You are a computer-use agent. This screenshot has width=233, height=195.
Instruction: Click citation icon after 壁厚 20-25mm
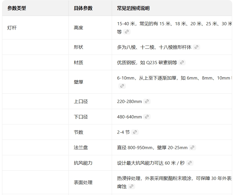point(192,147)
